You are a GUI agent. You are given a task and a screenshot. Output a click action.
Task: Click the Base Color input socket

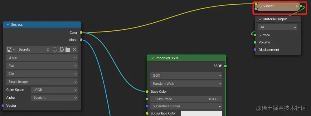[x=147, y=91]
